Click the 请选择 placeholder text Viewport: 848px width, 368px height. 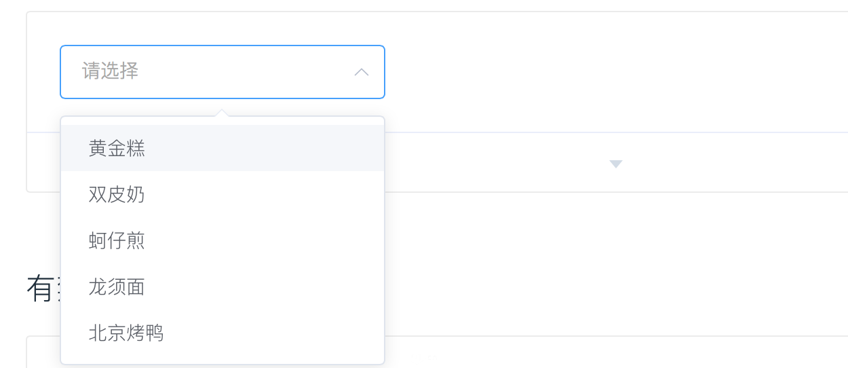pyautogui.click(x=111, y=71)
